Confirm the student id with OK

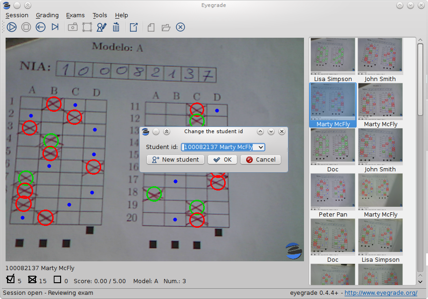click(x=222, y=159)
